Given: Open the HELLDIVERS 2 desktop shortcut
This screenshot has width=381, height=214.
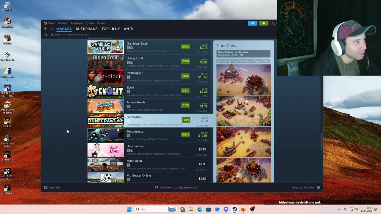Looking at the screenshot, I should point(7,174).
